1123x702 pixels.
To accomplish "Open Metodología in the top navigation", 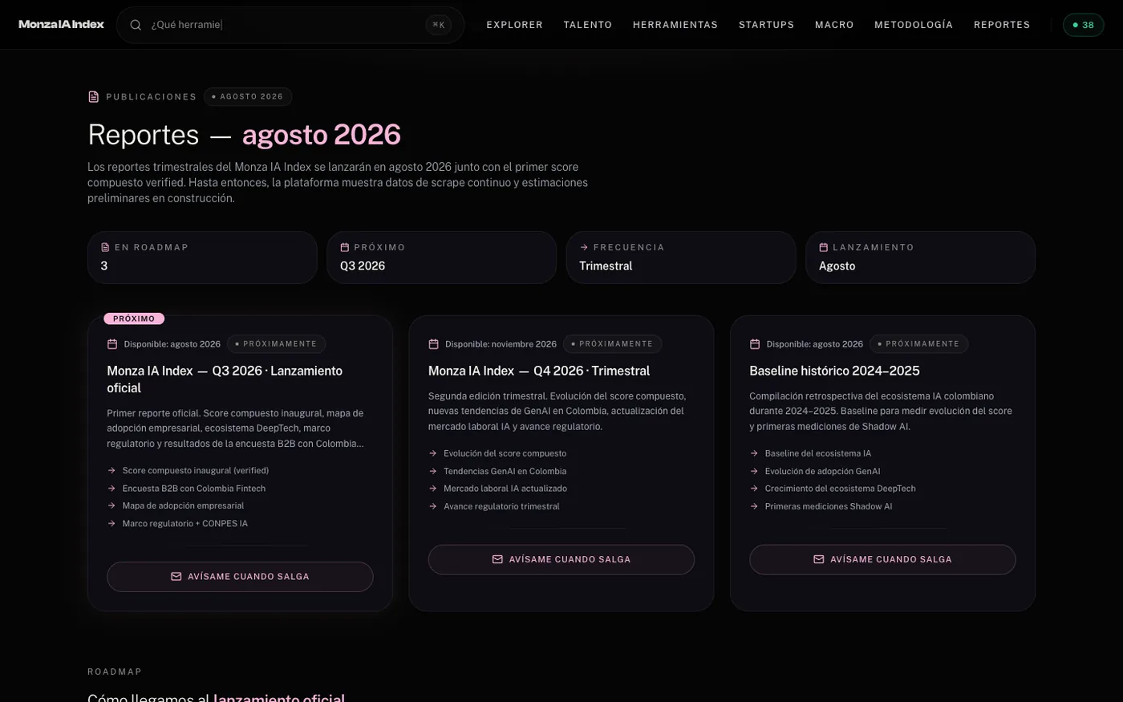I will (914, 25).
